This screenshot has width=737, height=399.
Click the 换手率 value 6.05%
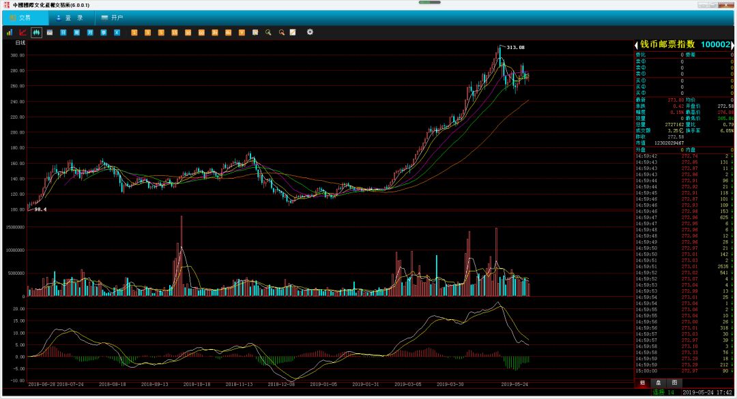click(x=727, y=131)
